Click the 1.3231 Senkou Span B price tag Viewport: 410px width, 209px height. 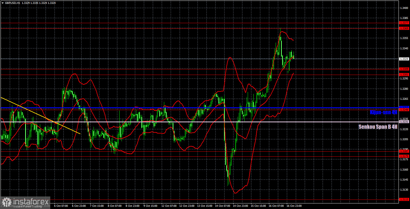[404, 122]
